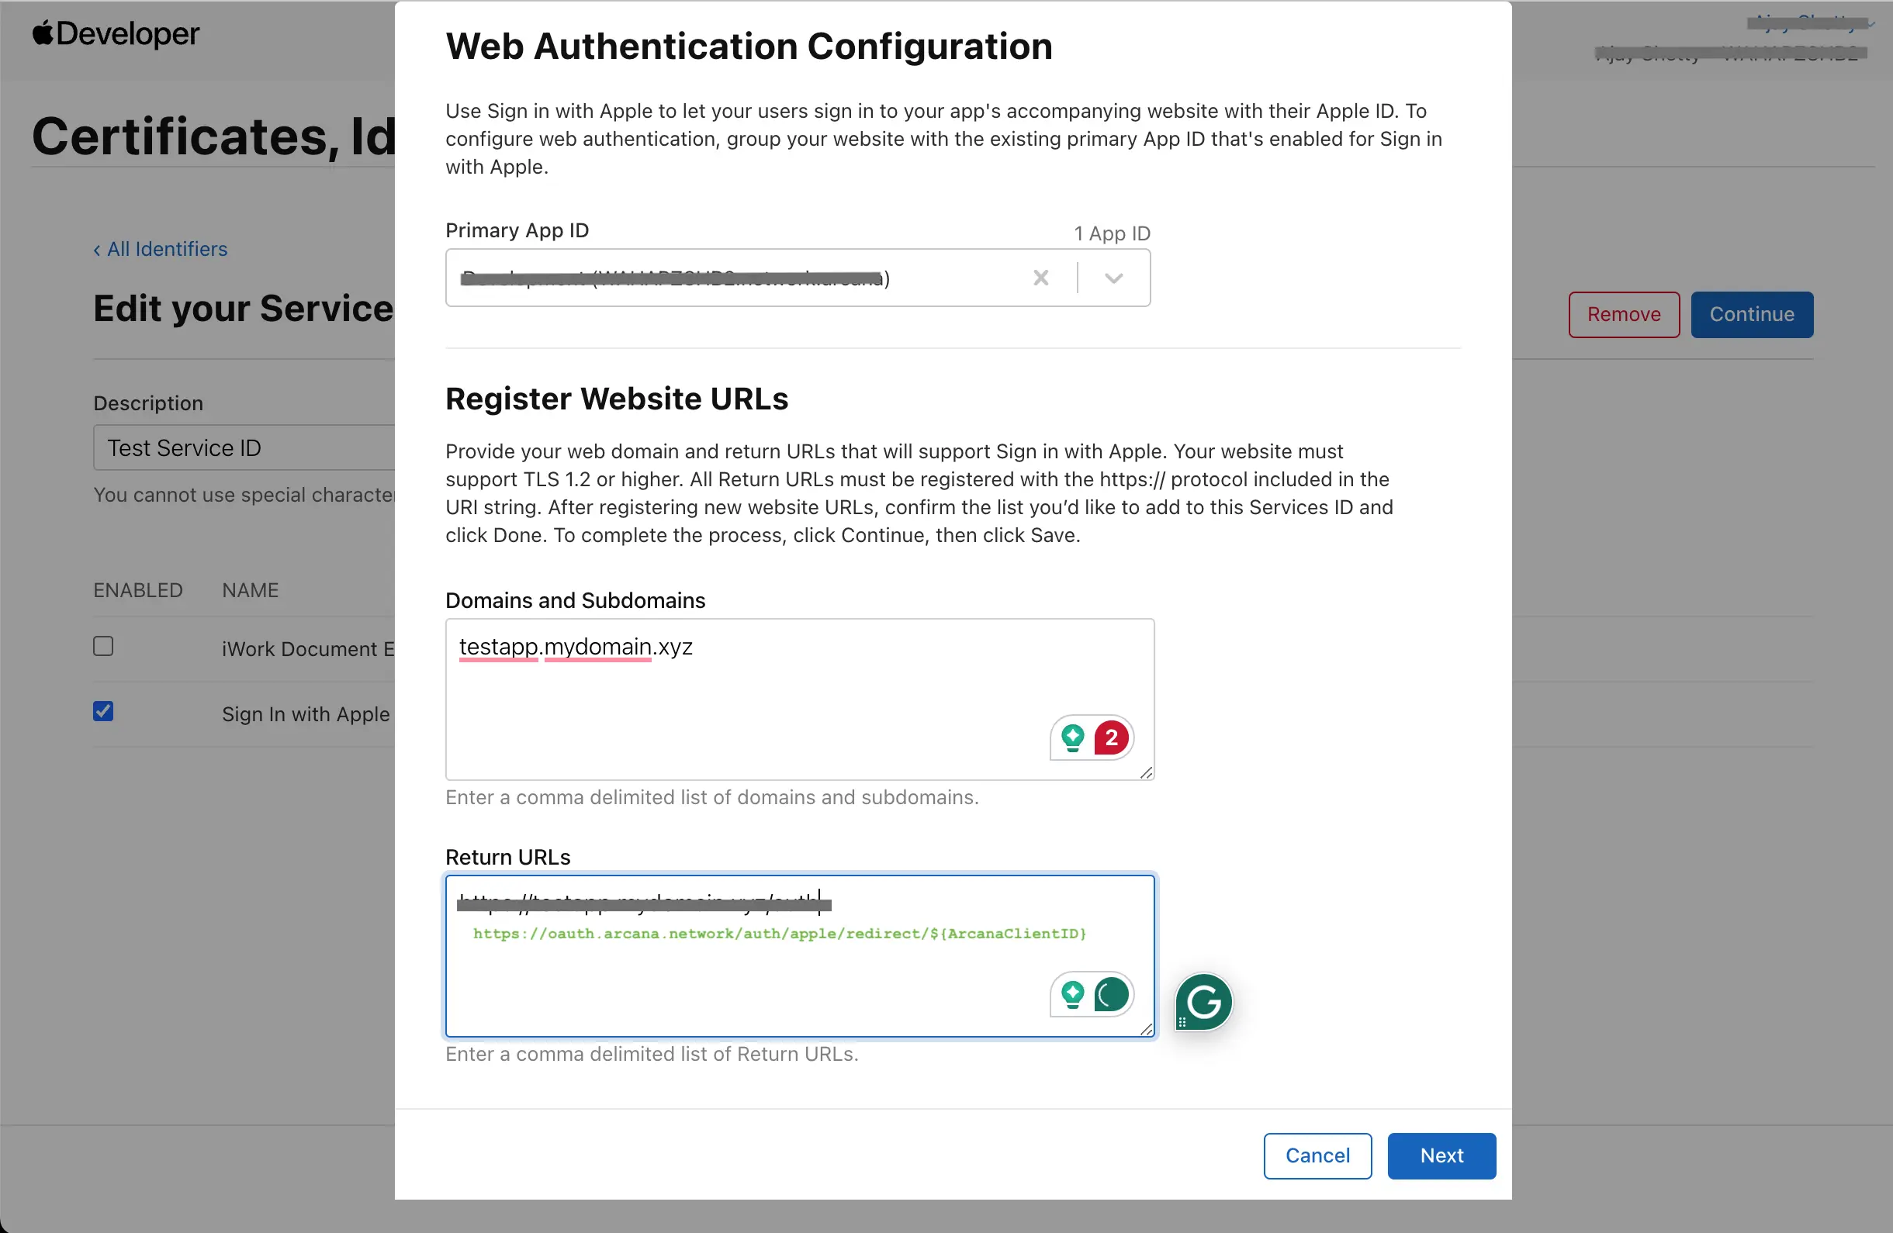Click the Web Authentication Configuration title

coord(749,45)
